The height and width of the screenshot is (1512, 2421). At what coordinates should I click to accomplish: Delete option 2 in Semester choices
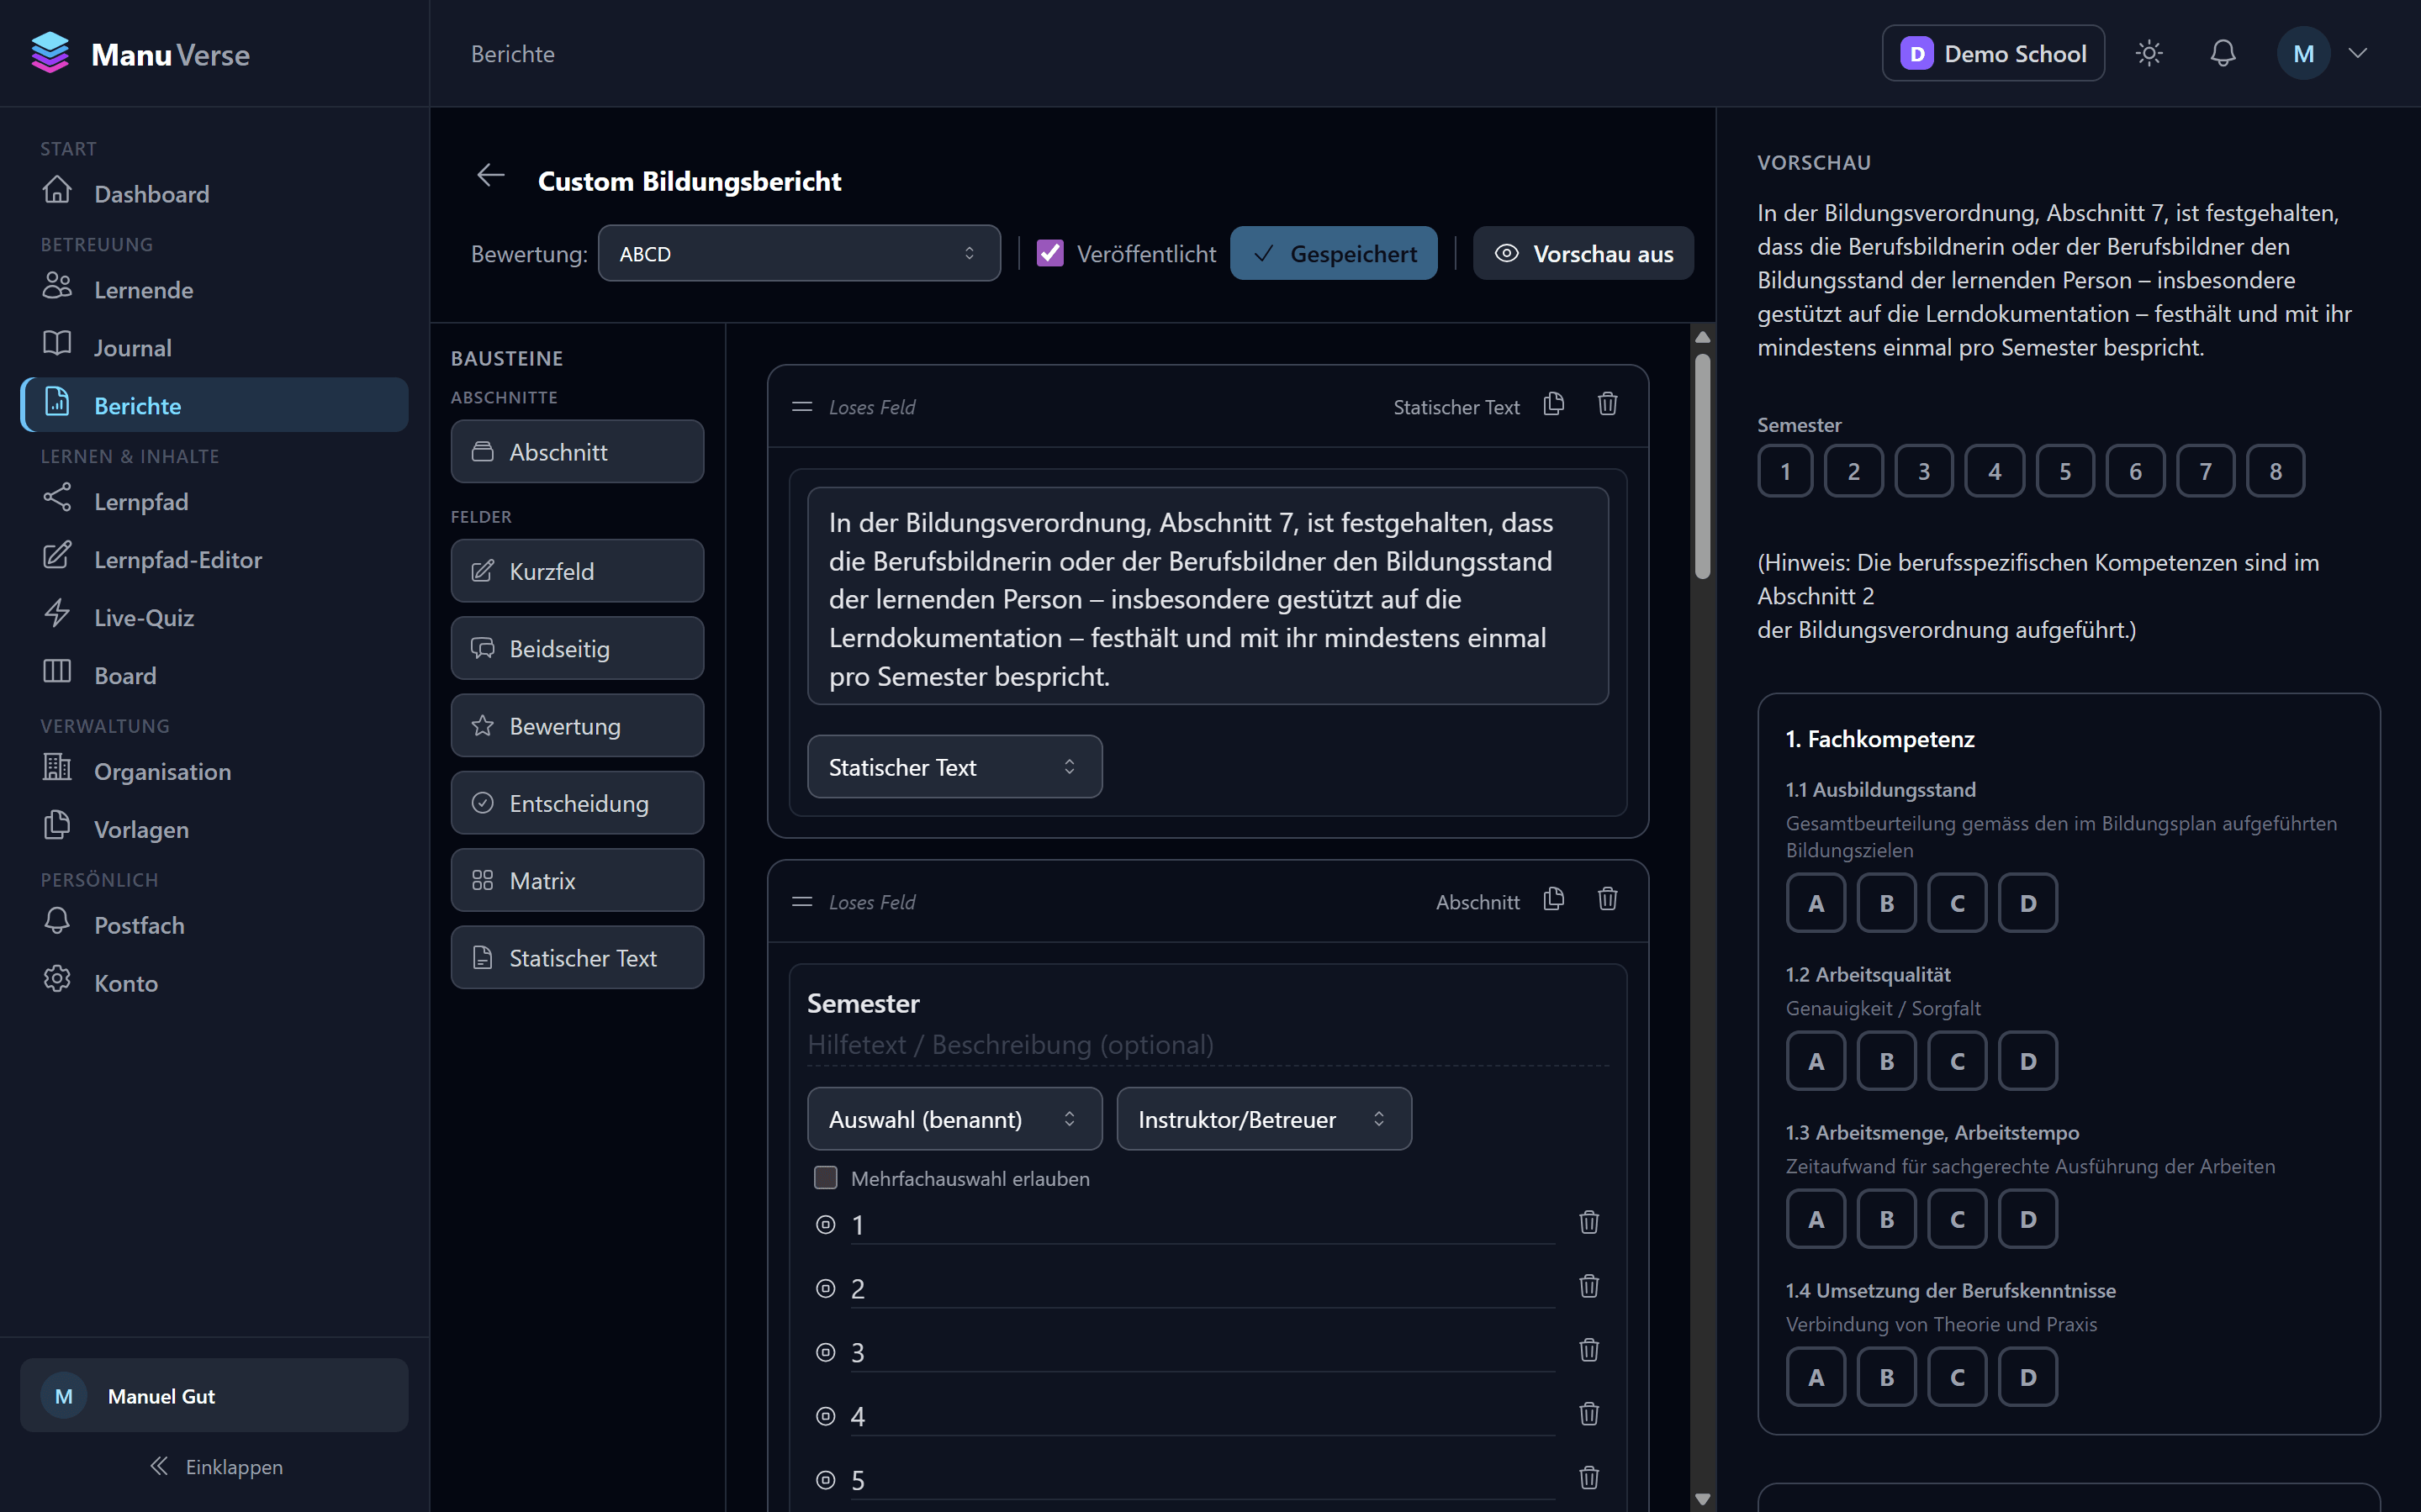tap(1588, 1286)
